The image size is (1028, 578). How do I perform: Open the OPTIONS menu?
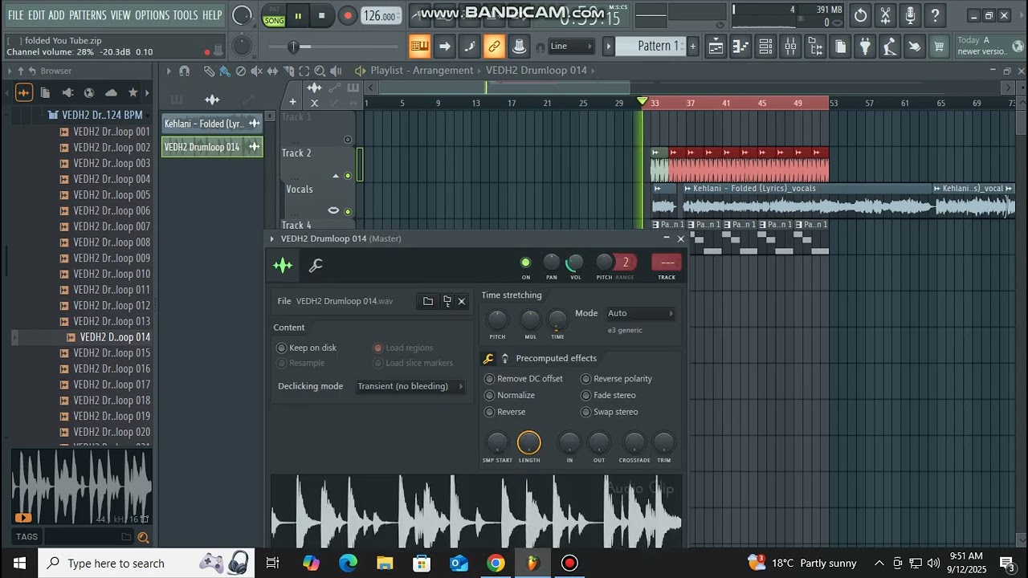click(x=152, y=15)
